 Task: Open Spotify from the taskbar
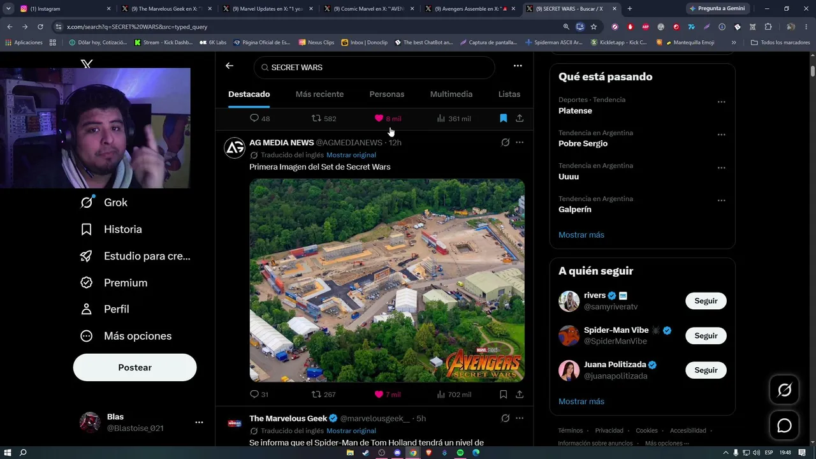460,453
